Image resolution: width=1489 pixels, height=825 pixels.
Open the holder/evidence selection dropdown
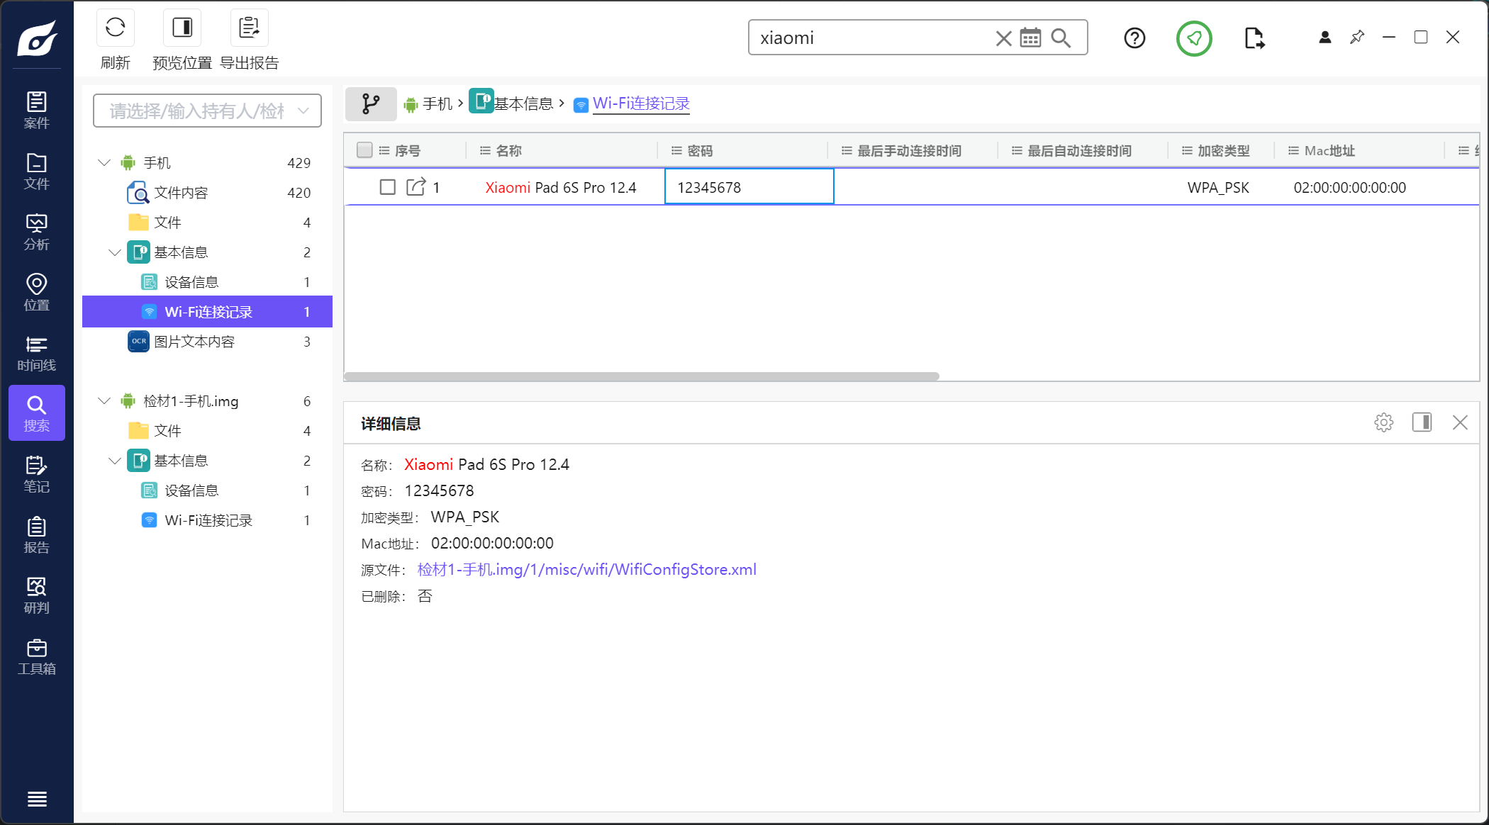click(x=207, y=111)
